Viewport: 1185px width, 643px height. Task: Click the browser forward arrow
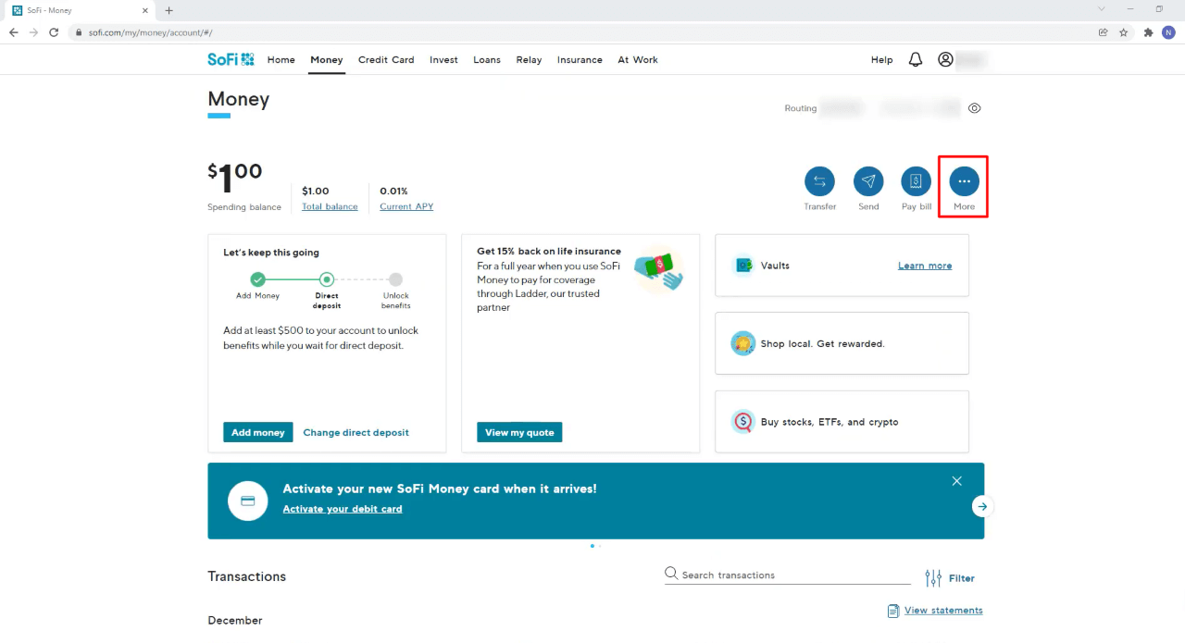click(x=33, y=31)
